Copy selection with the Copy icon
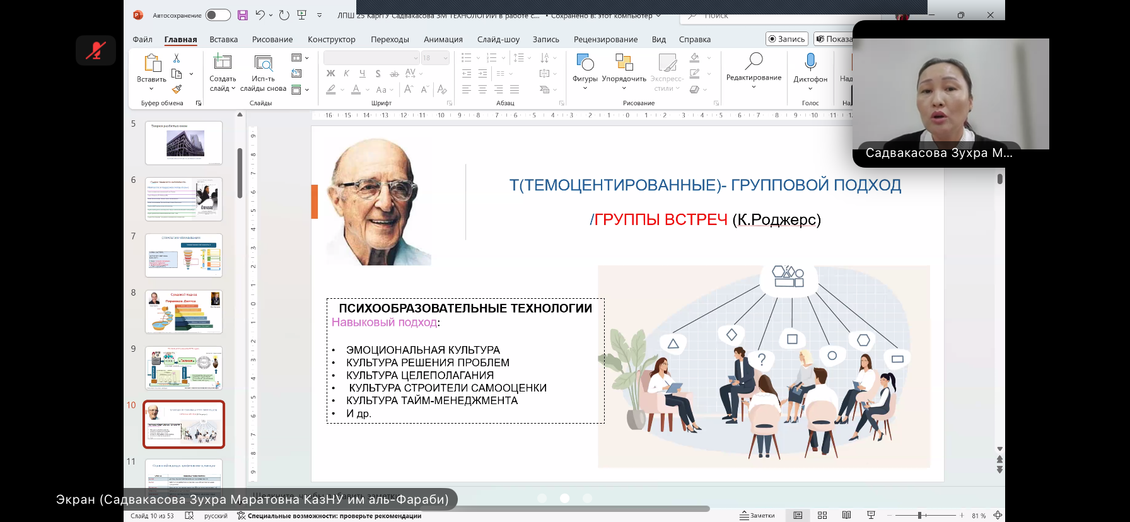The width and height of the screenshot is (1130, 522). [x=177, y=74]
